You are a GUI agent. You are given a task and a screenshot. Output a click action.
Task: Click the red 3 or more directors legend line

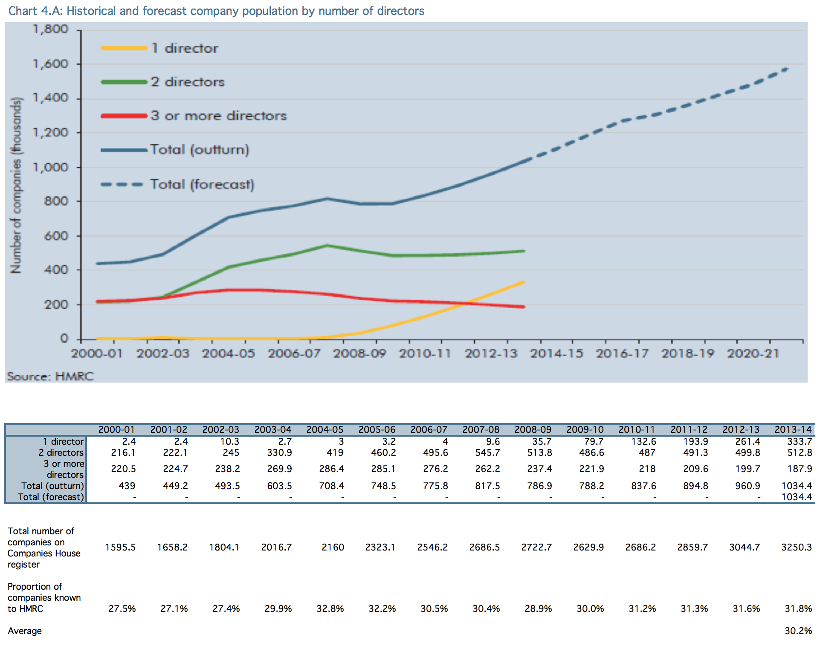point(124,116)
